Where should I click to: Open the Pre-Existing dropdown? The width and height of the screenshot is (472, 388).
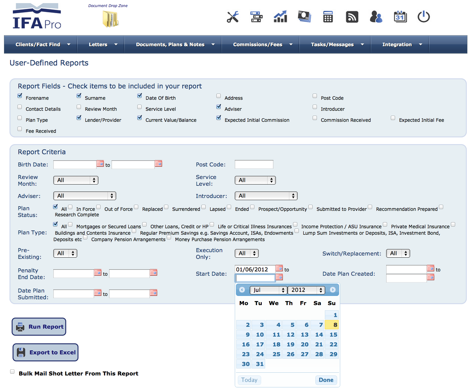[x=65, y=253]
